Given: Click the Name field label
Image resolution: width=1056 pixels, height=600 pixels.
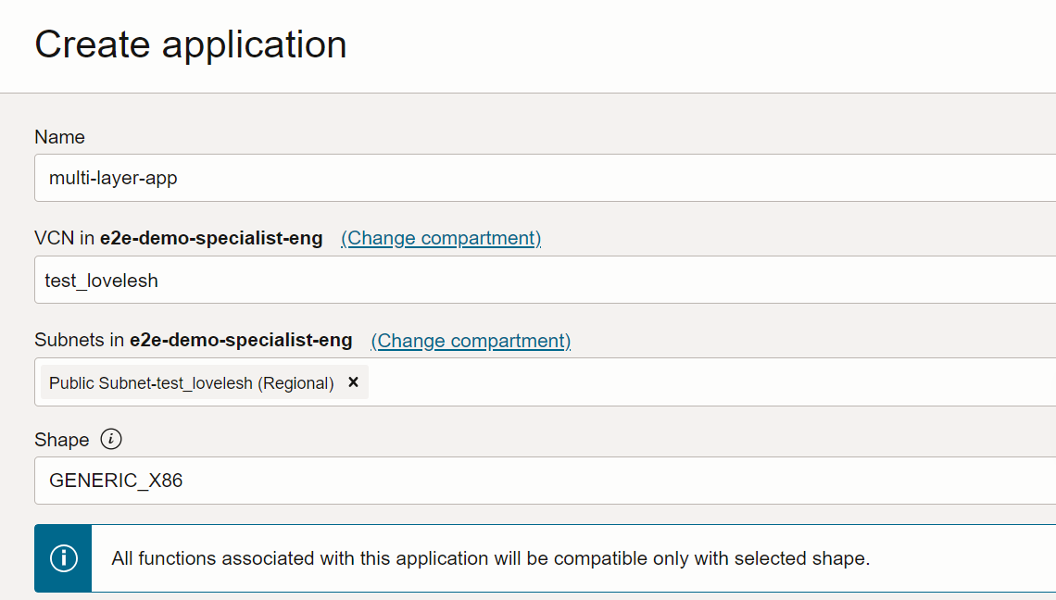Looking at the screenshot, I should click(x=59, y=136).
